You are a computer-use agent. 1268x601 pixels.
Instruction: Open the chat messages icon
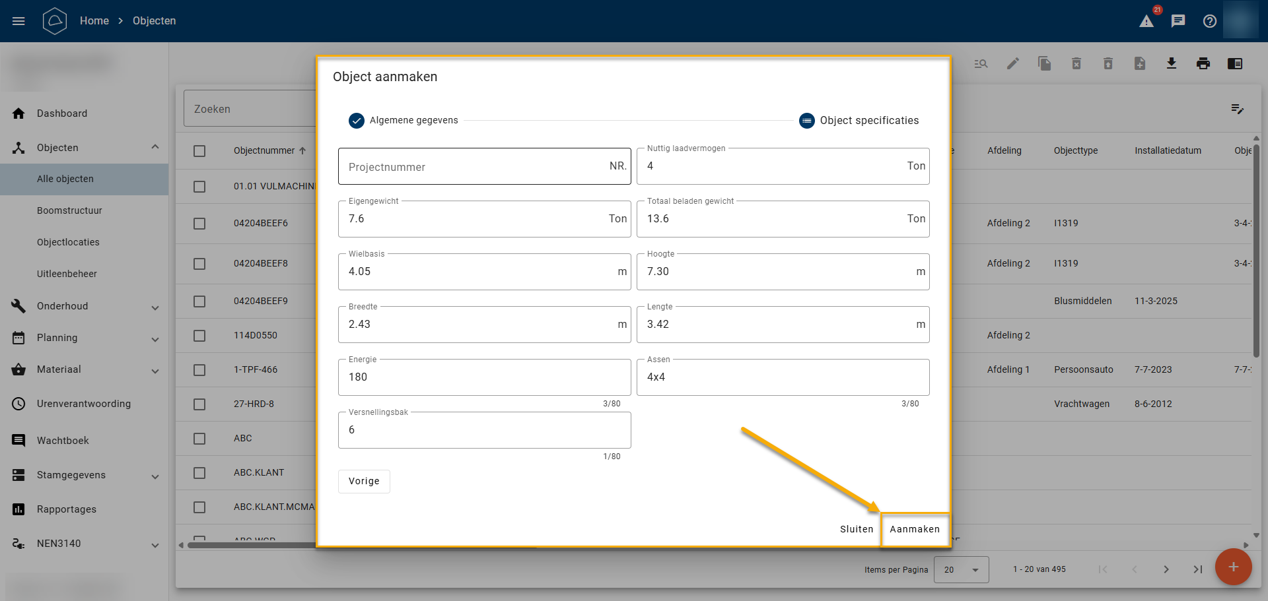pyautogui.click(x=1178, y=21)
